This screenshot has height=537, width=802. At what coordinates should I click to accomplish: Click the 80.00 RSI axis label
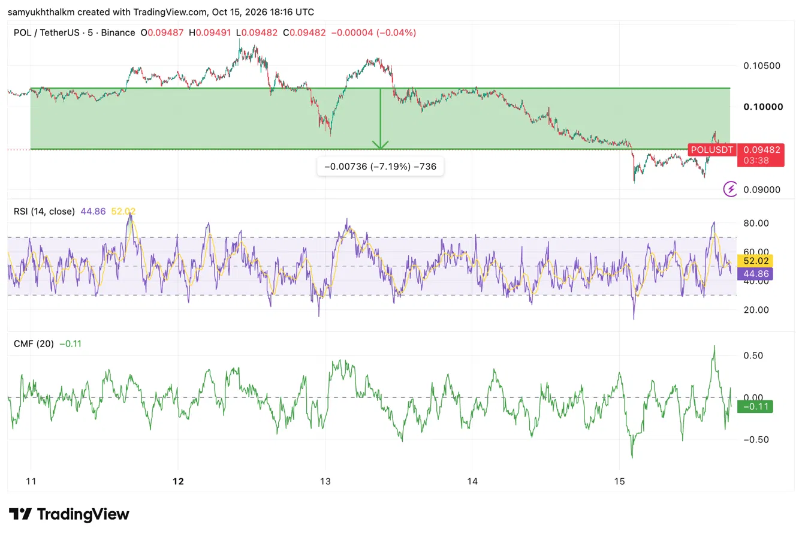[x=756, y=223]
